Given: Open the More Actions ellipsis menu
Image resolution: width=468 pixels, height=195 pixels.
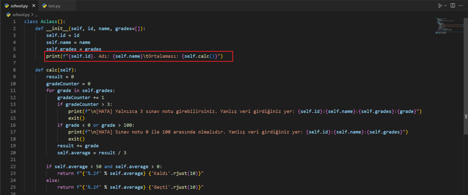Looking at the screenshot, I should (461, 5).
